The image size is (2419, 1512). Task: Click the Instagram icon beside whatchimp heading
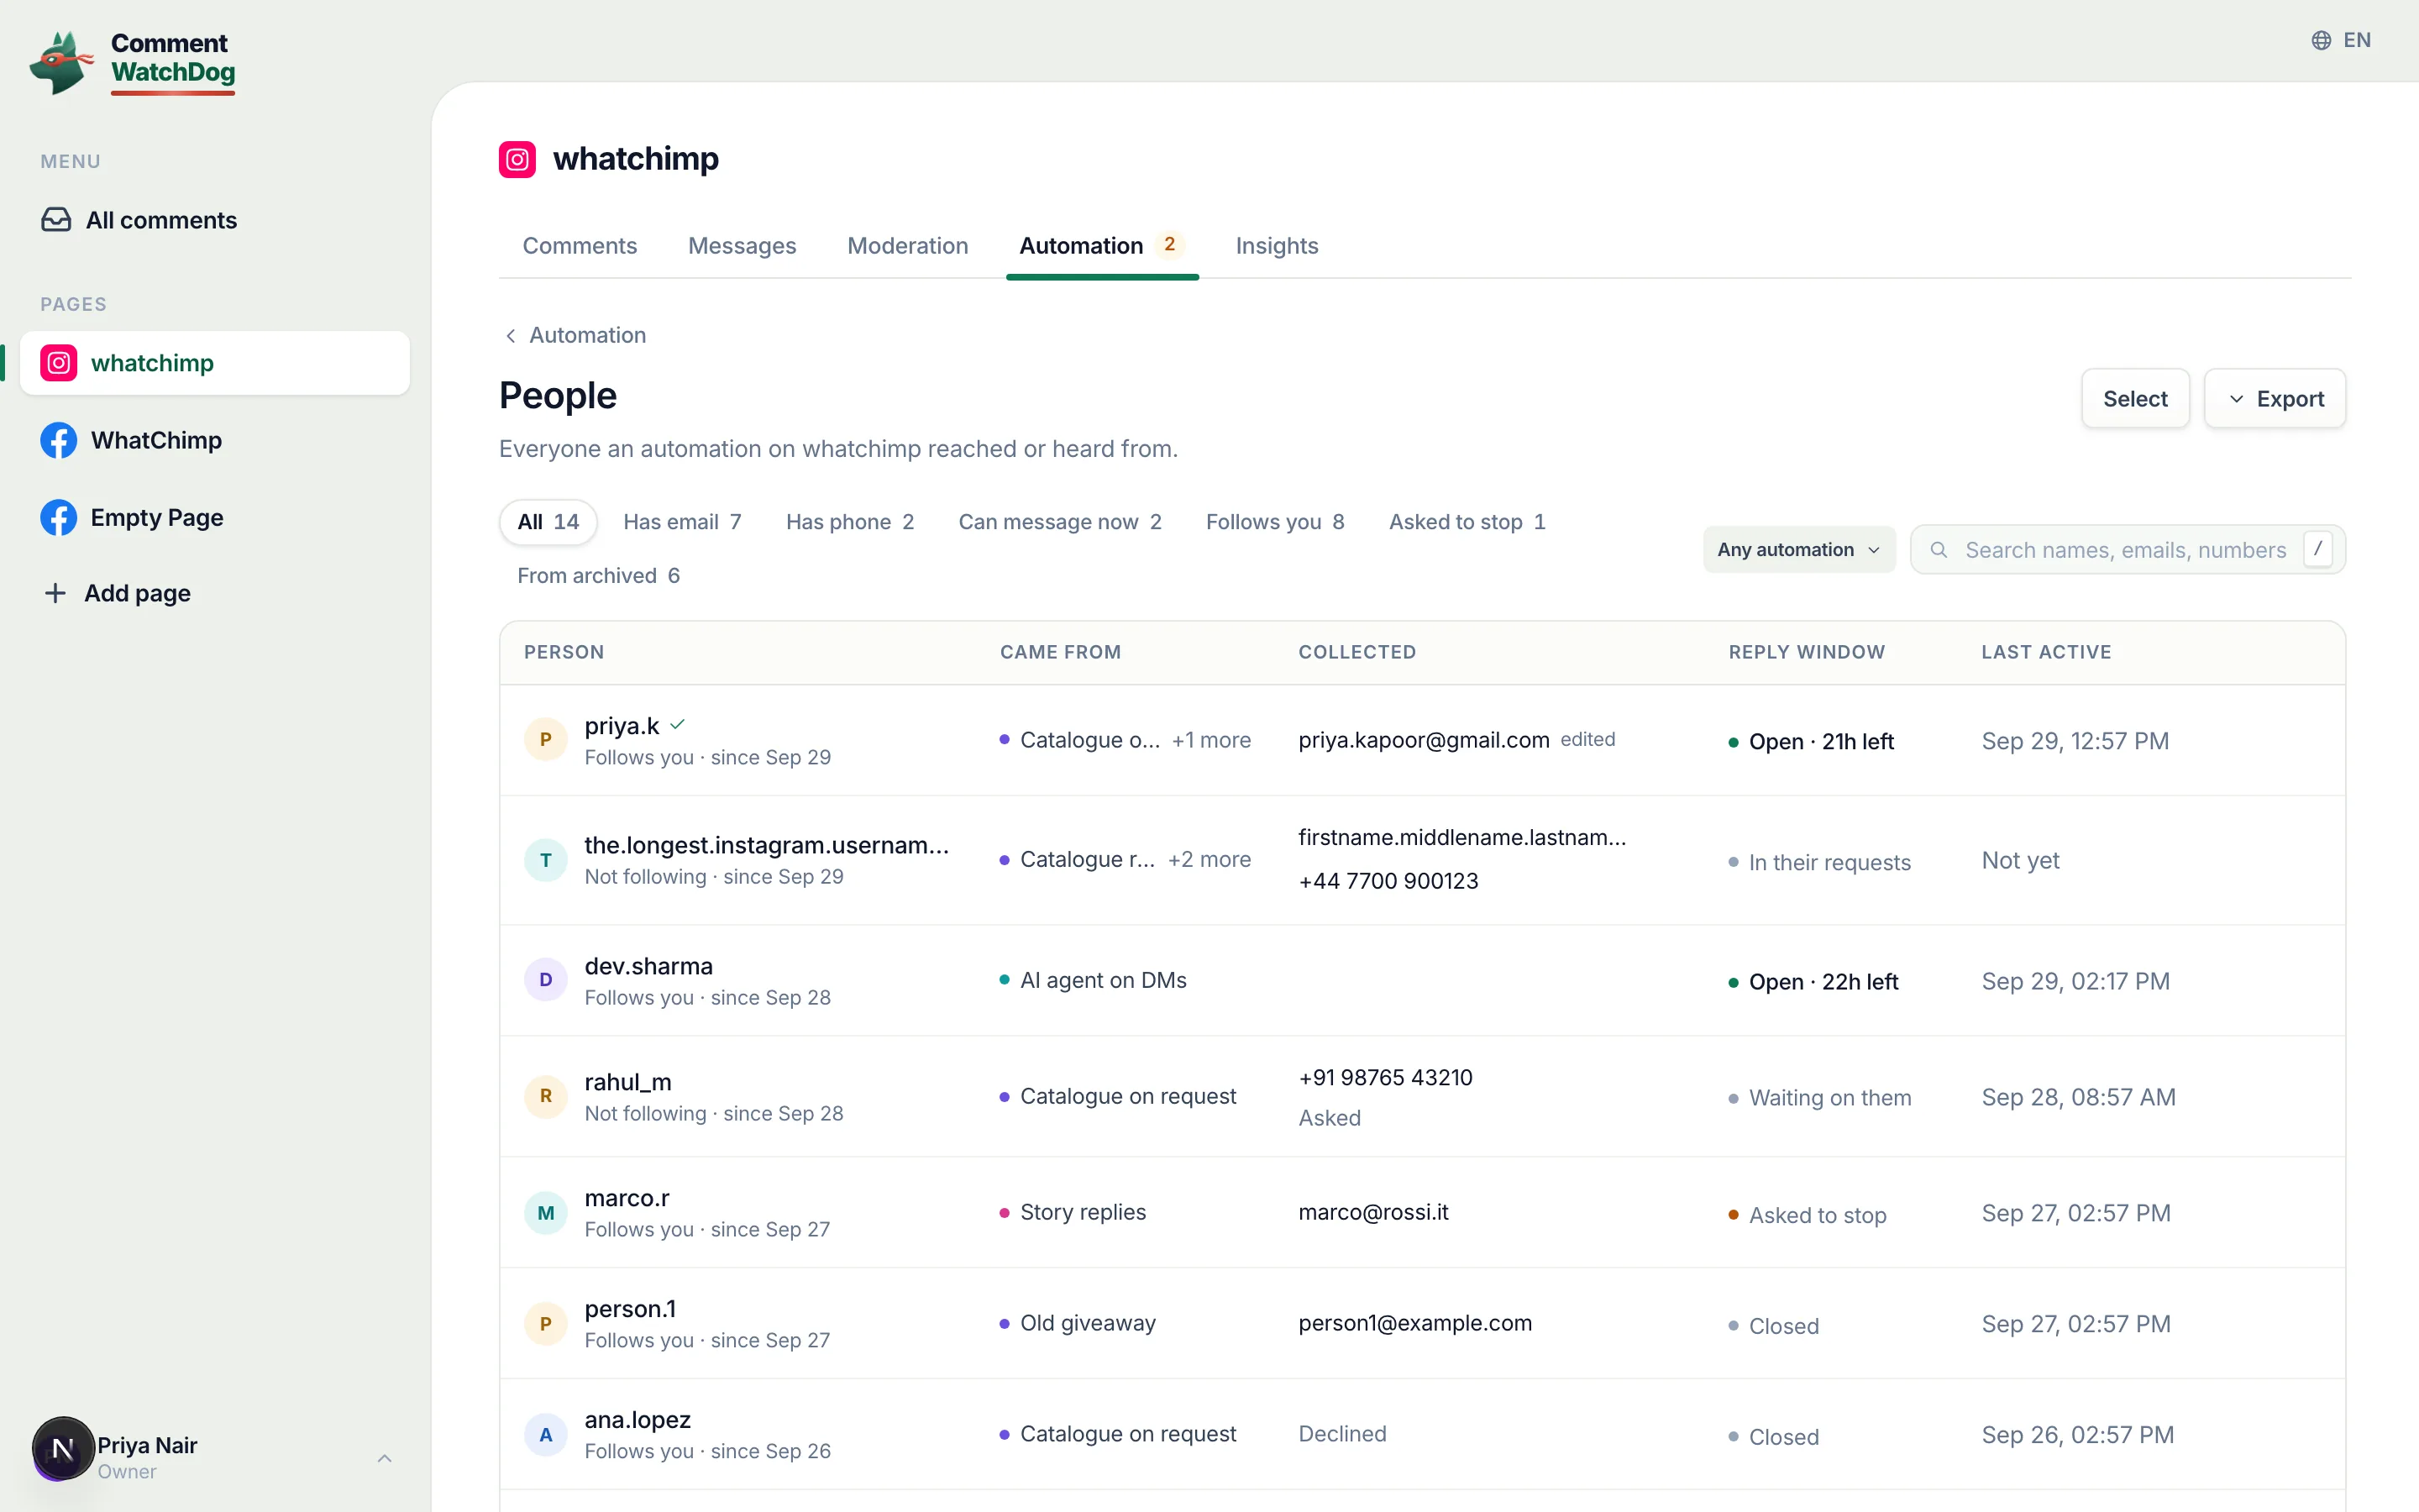517,159
